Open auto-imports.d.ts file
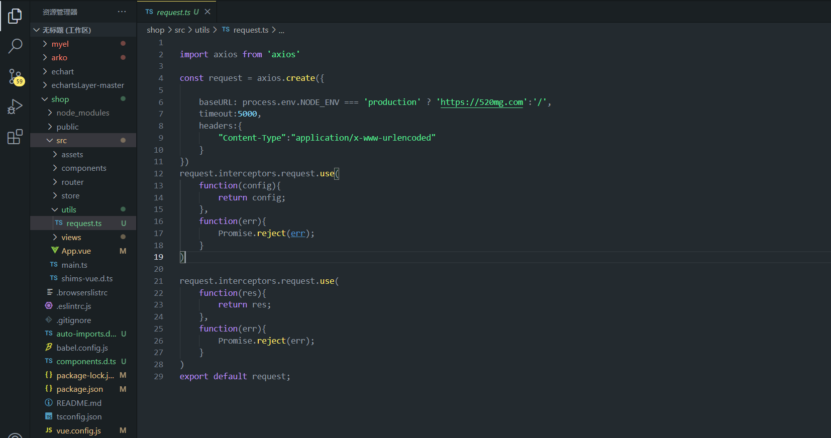The width and height of the screenshot is (831, 438). point(83,334)
